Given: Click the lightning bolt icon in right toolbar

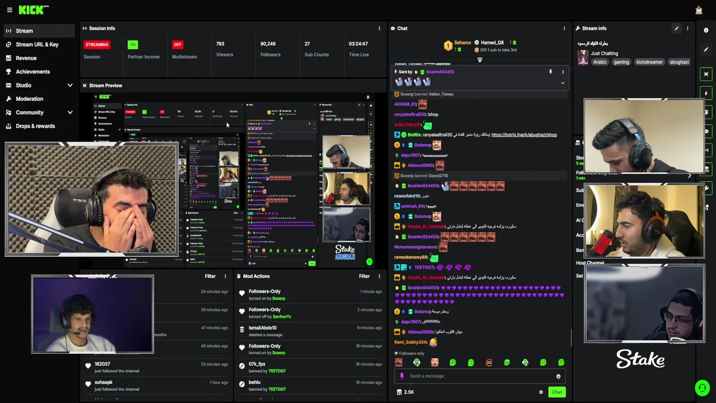Looking at the screenshot, I should [x=706, y=93].
